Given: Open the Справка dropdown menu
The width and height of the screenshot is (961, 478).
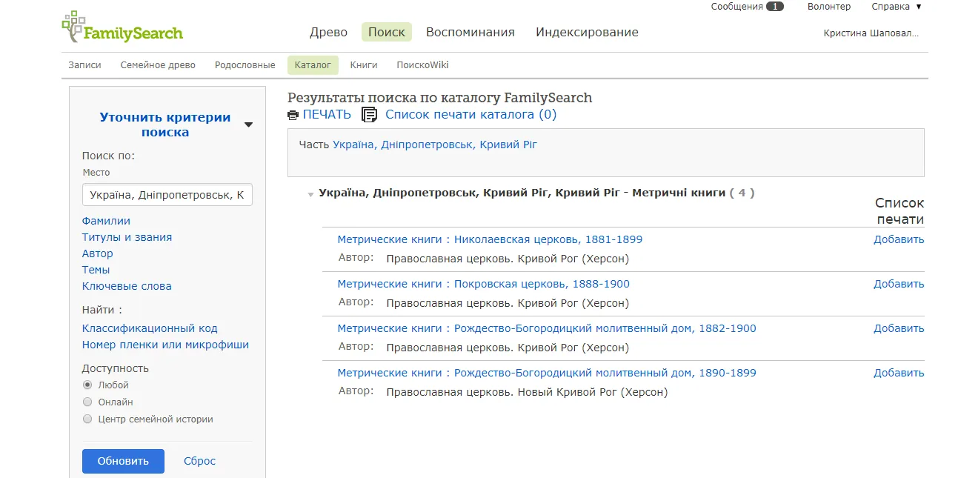Looking at the screenshot, I should click(x=896, y=7).
